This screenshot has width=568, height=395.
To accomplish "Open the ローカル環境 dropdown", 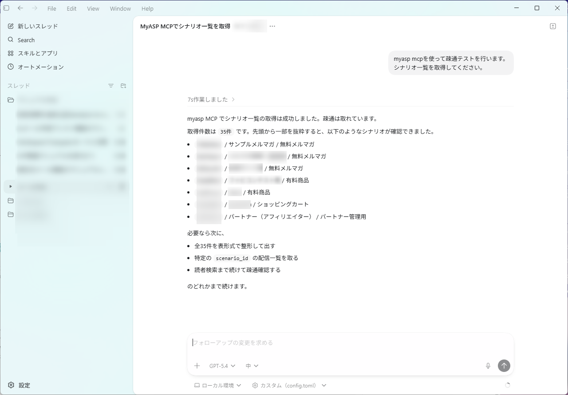I will tap(218, 385).
